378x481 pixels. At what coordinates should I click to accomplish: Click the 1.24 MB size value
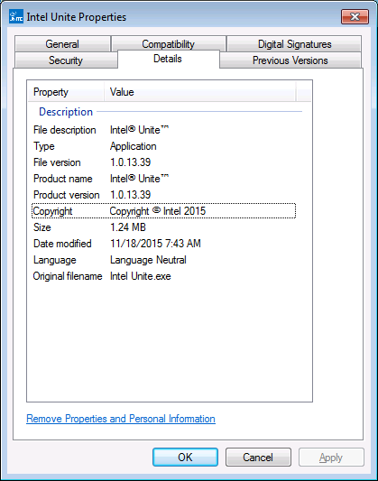point(128,227)
